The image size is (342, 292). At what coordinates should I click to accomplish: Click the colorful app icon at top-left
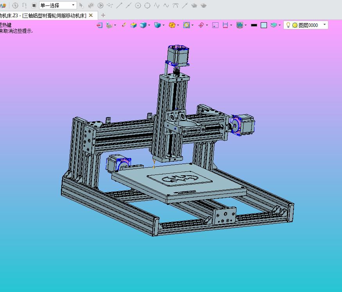[x=3, y=5]
